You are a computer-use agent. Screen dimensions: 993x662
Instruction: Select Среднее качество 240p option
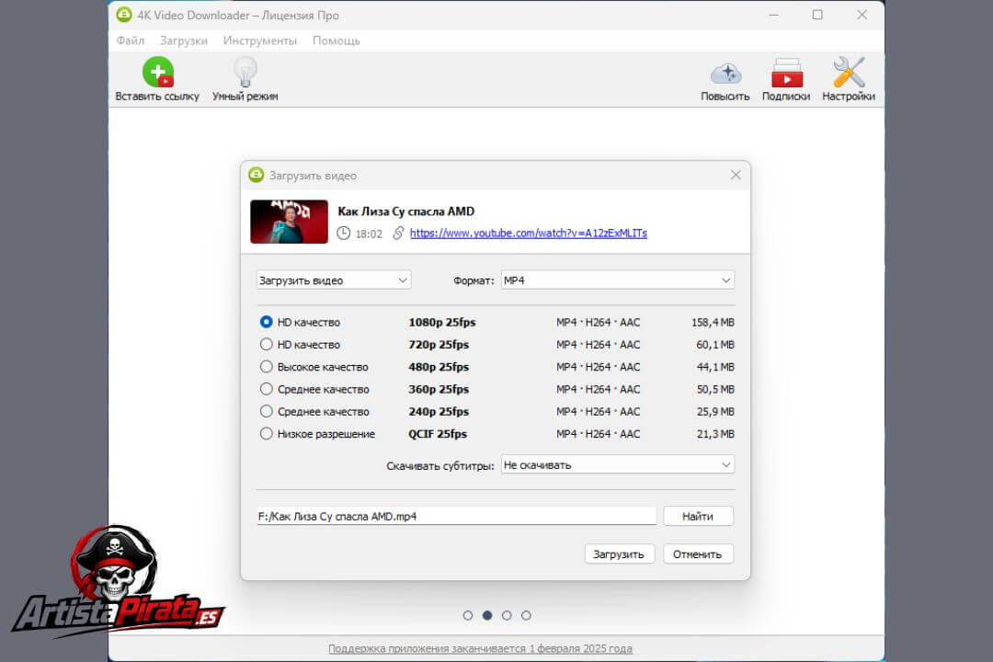266,411
